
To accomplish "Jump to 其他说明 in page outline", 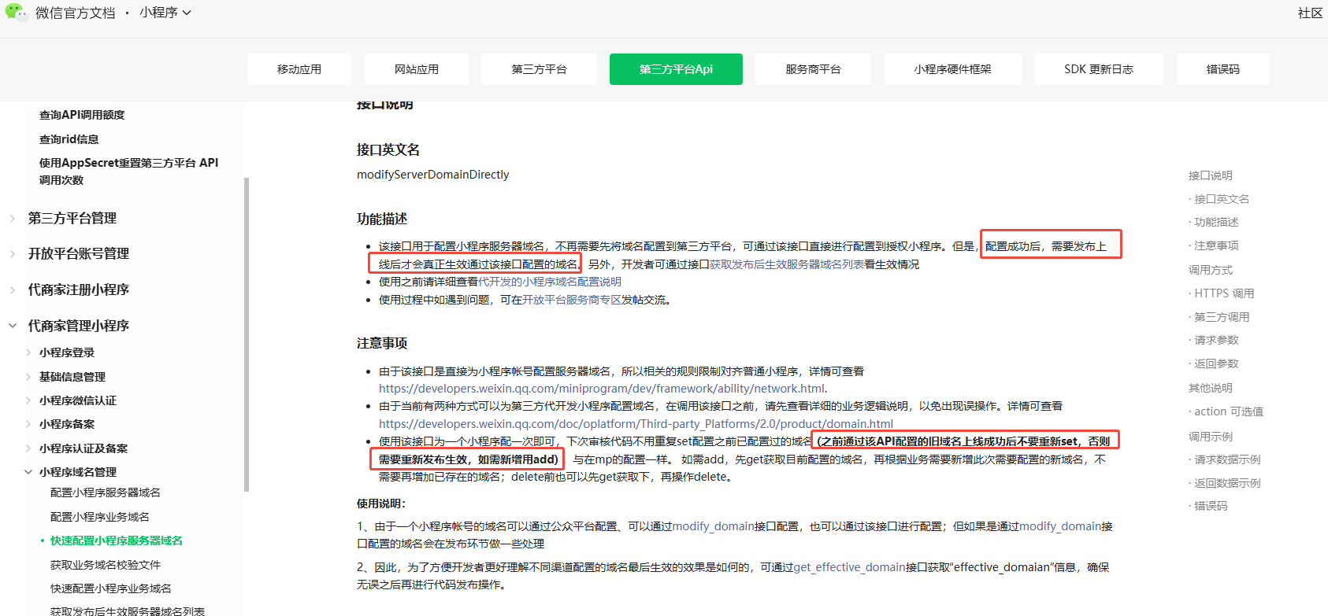I will (1211, 388).
